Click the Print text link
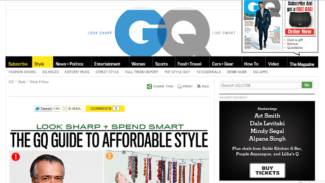This screenshot has height=183, width=325. (188, 86)
